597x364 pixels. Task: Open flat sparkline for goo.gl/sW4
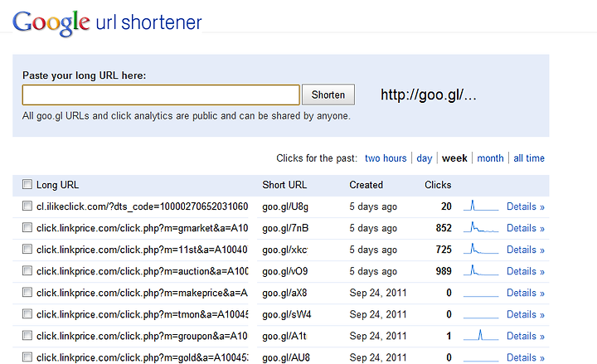pyautogui.click(x=481, y=317)
